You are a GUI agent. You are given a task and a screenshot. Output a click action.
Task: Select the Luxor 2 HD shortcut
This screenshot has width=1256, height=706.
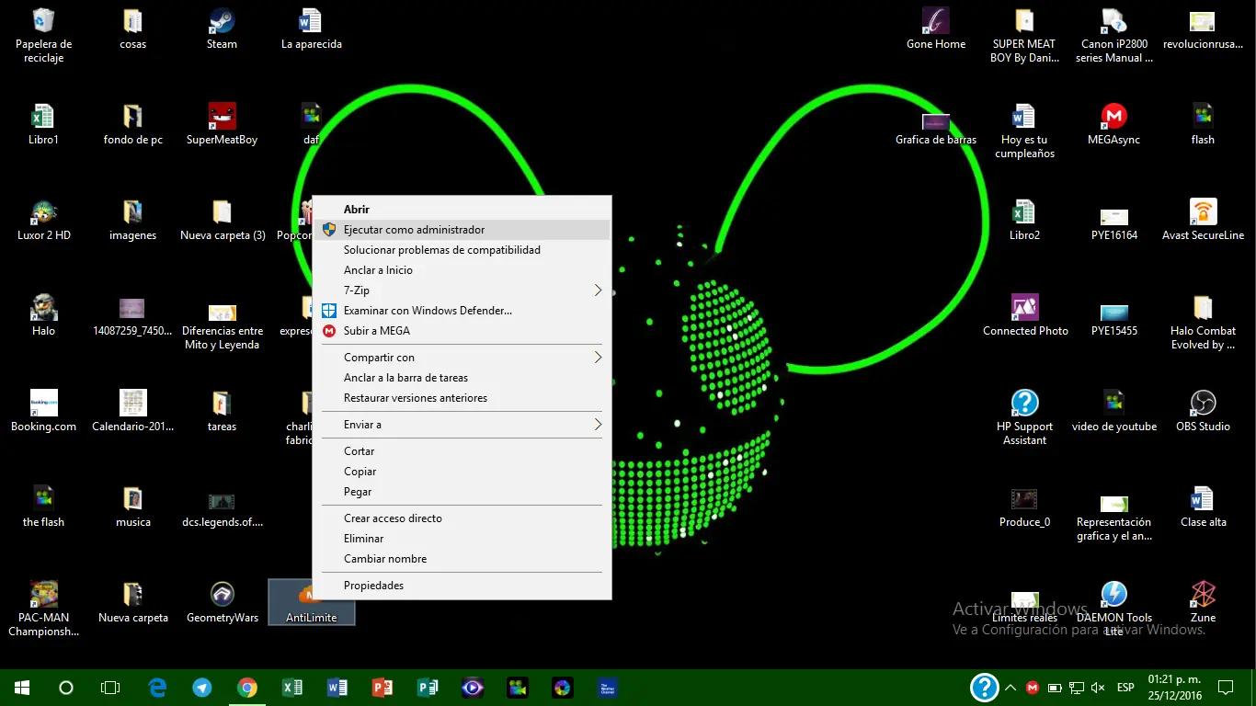coord(43,220)
